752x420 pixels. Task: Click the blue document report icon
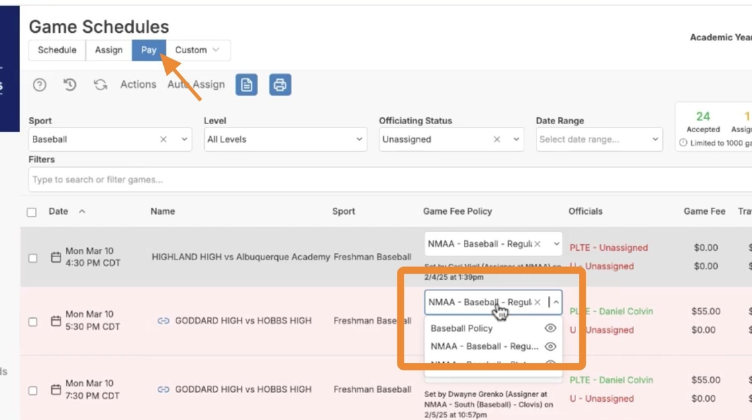(x=246, y=85)
